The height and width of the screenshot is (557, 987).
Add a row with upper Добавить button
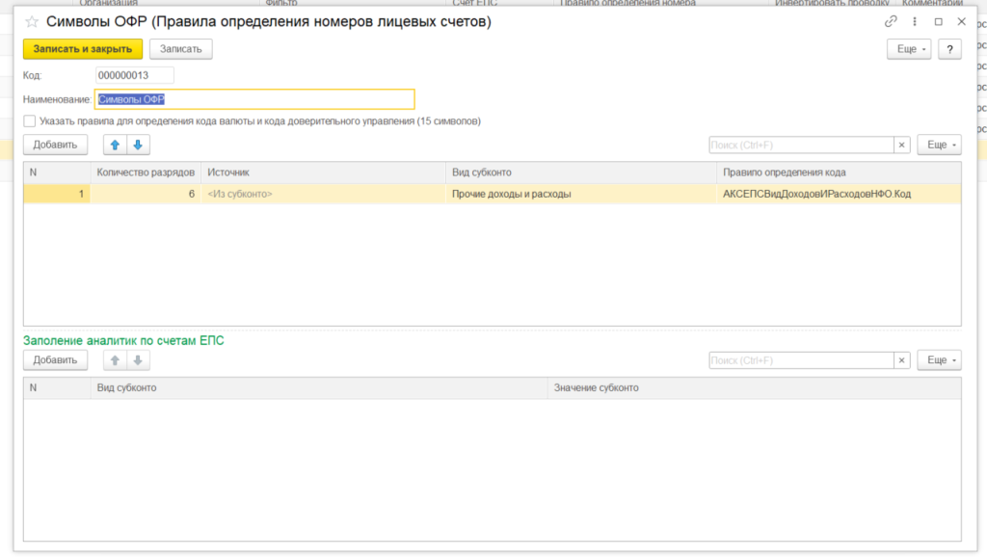55,145
